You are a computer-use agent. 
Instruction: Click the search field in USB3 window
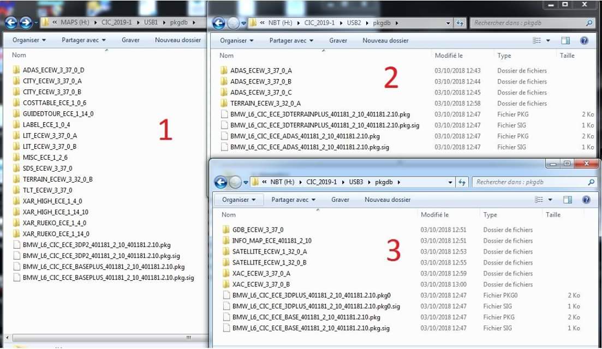[527, 182]
